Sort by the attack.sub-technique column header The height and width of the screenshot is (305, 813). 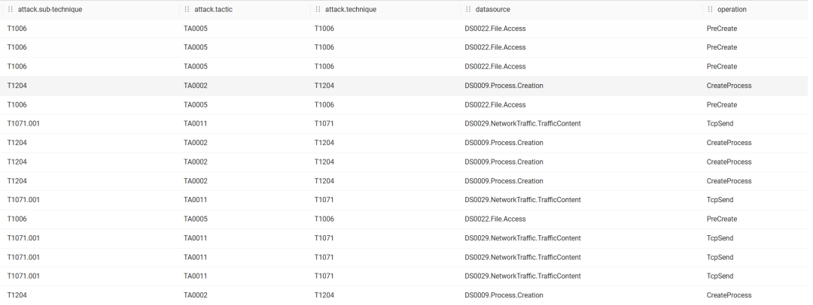point(50,9)
